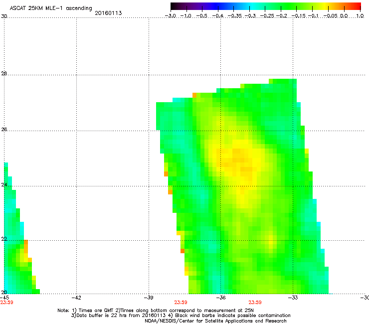Screen dimensions: 369x324
Task: Select the color scale tick '-0.1'
Action: point(313,16)
